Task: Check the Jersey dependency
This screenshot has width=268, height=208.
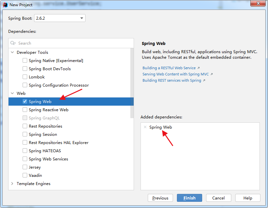Action: coord(25,167)
